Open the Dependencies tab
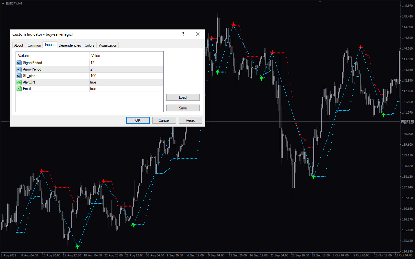415x259 pixels. pyautogui.click(x=70, y=45)
